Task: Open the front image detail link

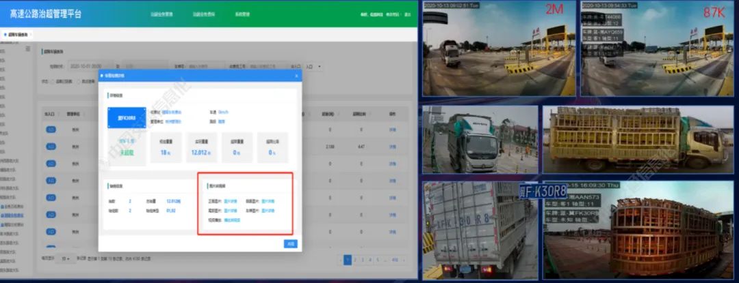Action: click(231, 201)
